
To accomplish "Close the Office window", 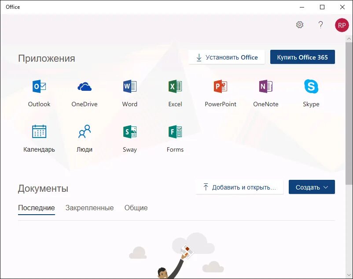I will tap(342, 7).
